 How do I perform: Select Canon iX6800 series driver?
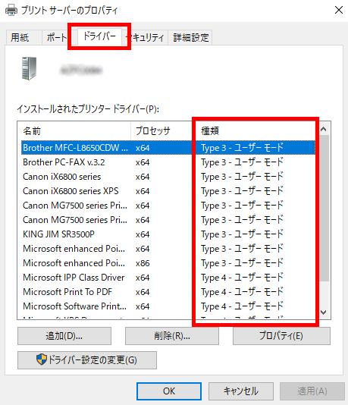(168, 177)
